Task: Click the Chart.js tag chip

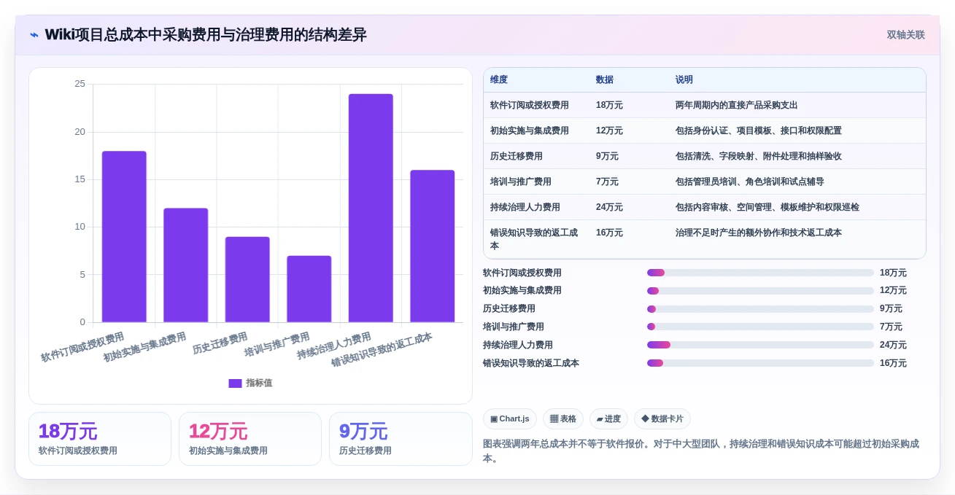Action: coord(509,418)
